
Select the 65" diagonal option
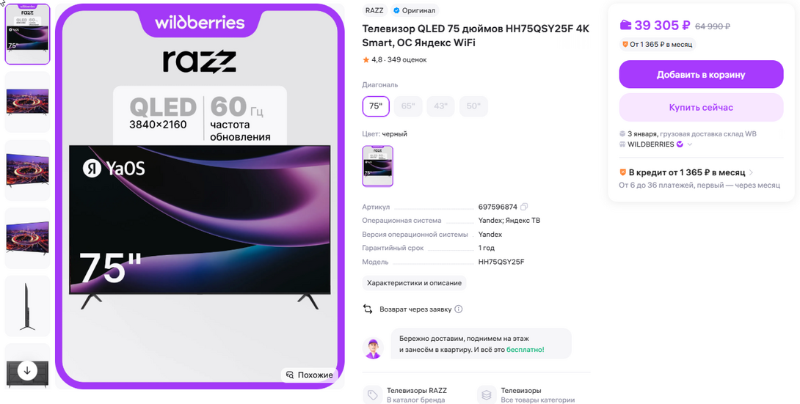[x=408, y=106]
